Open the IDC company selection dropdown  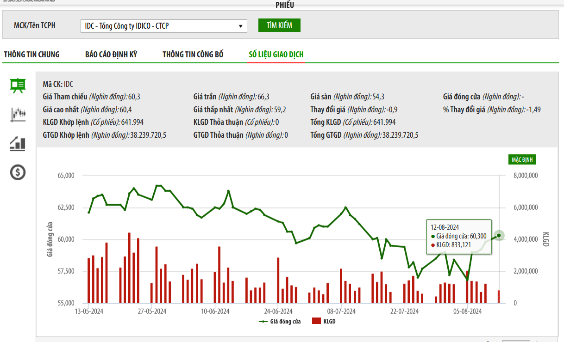pyautogui.click(x=163, y=26)
